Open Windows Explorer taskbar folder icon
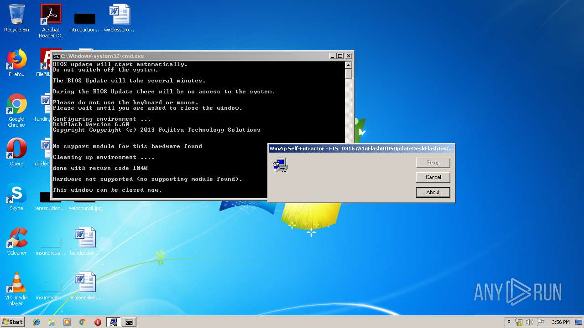The width and height of the screenshot is (584, 328). pyautogui.click(x=52, y=322)
